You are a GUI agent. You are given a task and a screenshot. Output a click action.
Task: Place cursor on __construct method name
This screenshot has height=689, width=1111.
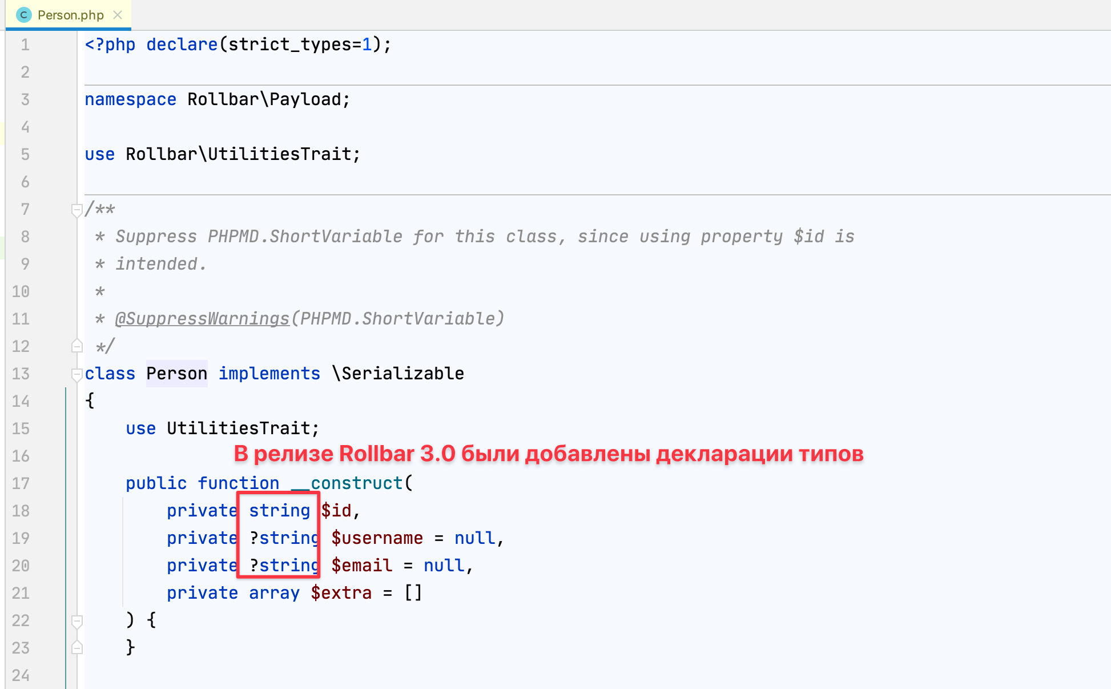pos(347,483)
